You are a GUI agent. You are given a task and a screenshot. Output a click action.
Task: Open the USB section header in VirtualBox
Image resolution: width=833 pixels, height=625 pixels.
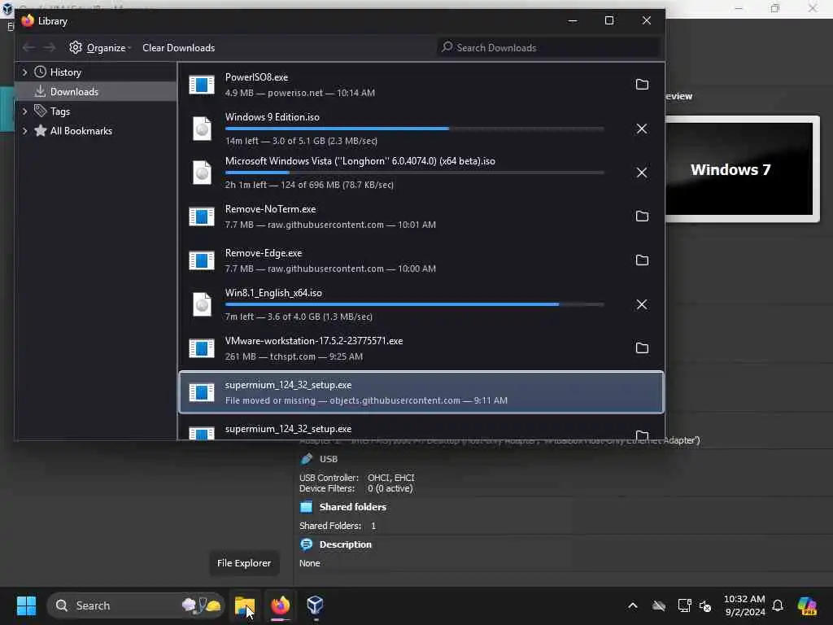pyautogui.click(x=329, y=459)
